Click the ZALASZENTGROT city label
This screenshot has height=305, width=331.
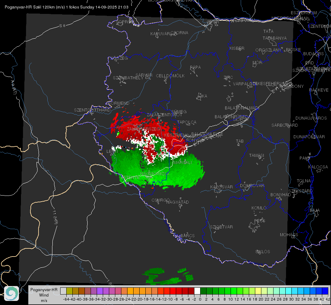[x=164, y=115]
